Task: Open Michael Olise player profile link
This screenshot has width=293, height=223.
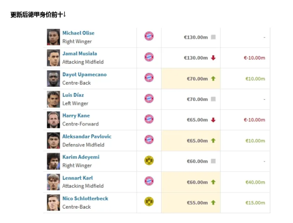Action: coord(78,33)
